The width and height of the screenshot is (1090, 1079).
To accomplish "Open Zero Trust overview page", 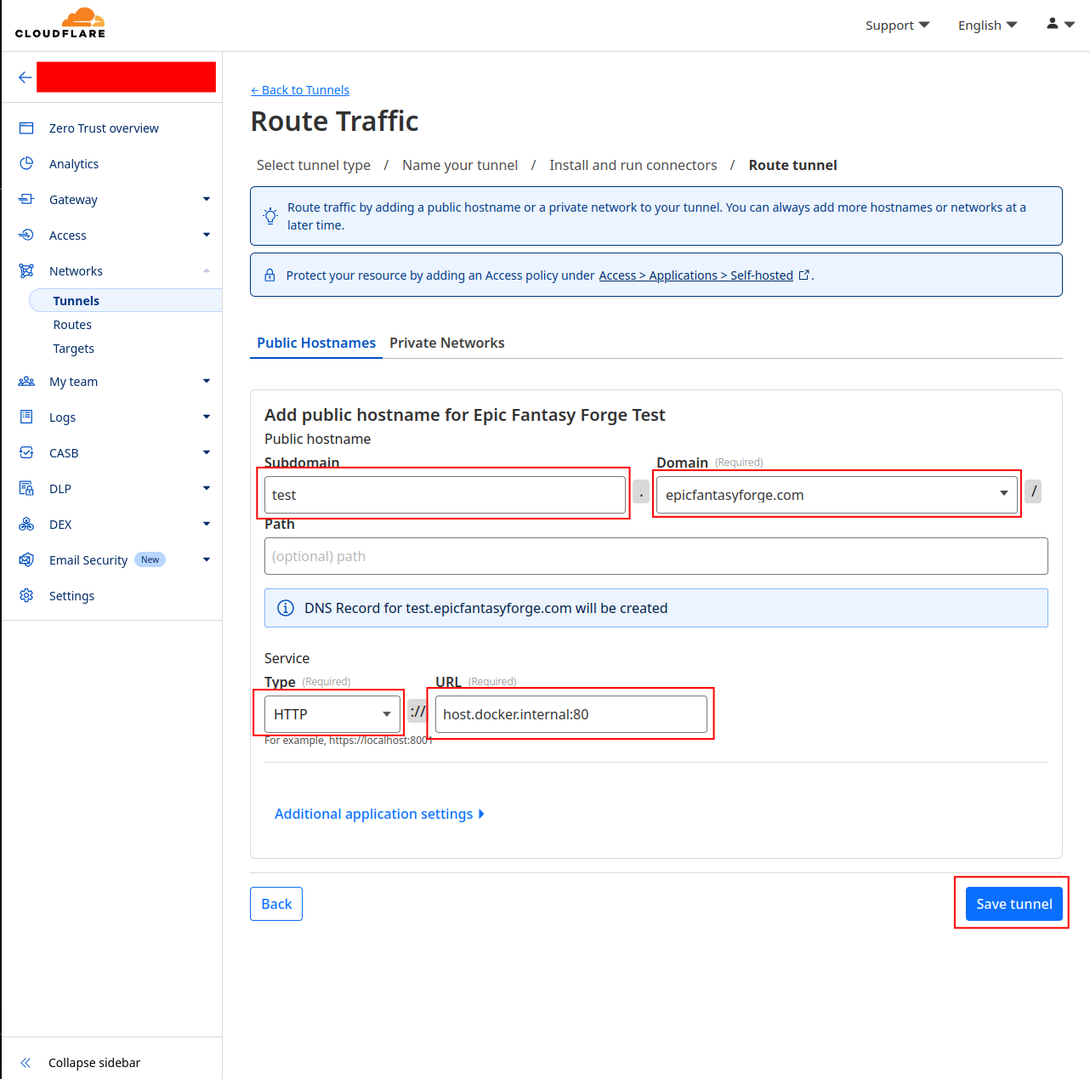I will click(104, 128).
